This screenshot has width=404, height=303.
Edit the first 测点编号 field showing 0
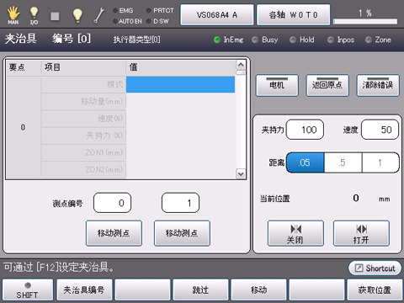click(x=112, y=203)
